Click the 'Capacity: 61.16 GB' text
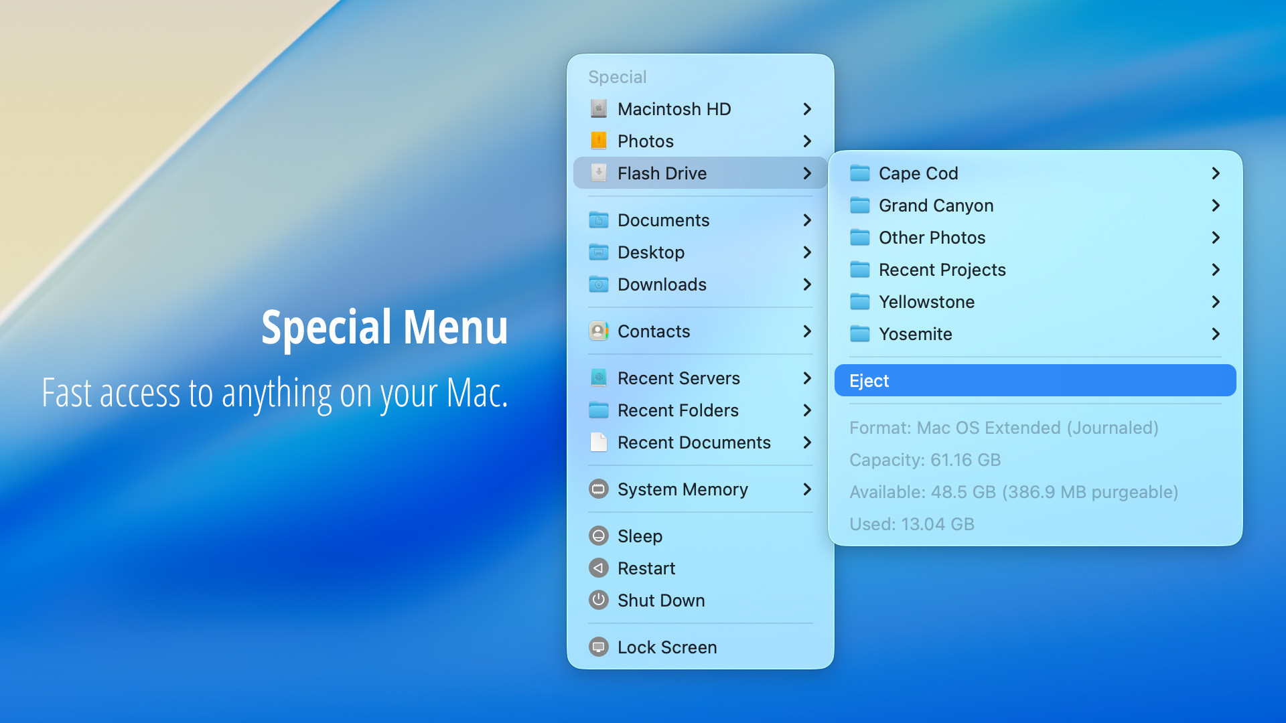 925,459
